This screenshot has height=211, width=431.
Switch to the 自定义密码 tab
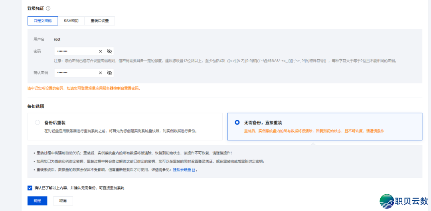pyautogui.click(x=42, y=21)
